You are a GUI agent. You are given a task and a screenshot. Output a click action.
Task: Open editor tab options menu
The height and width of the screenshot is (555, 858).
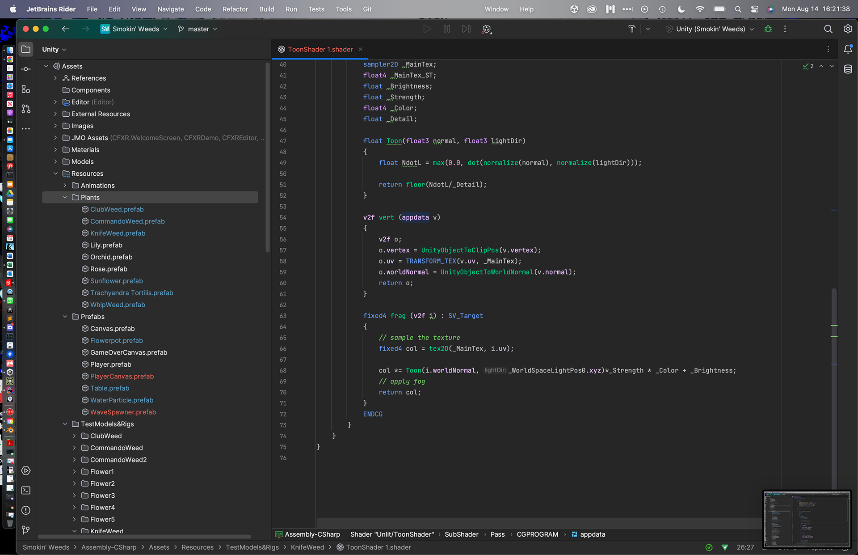tap(828, 49)
